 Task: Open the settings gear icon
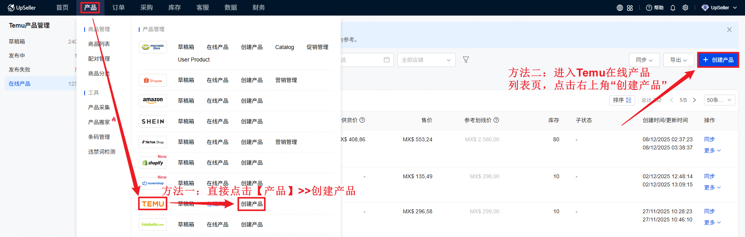point(685,8)
